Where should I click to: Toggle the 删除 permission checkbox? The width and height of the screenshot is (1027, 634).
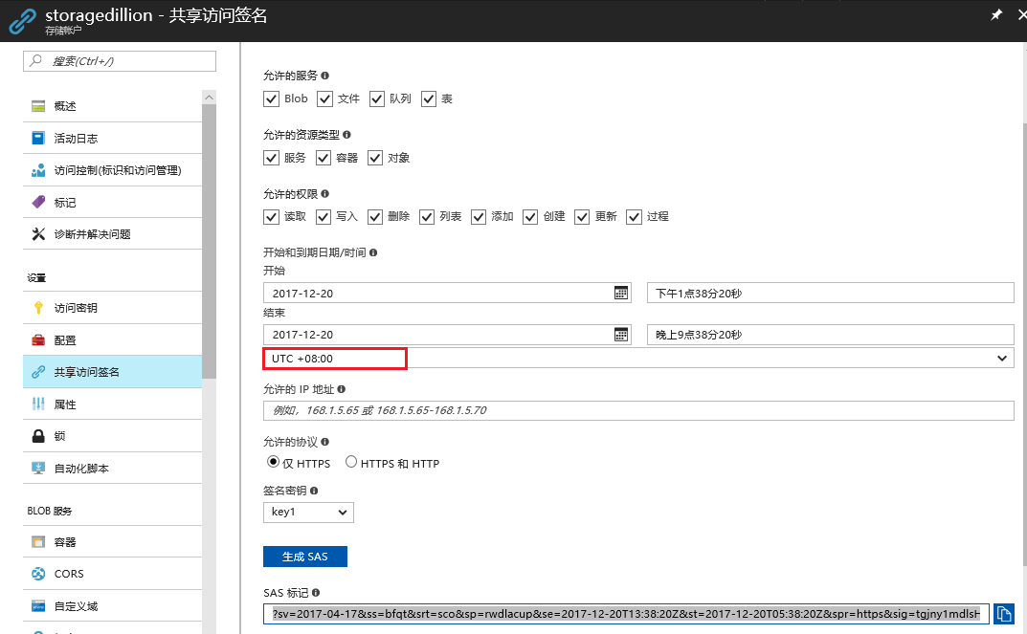tap(374, 217)
